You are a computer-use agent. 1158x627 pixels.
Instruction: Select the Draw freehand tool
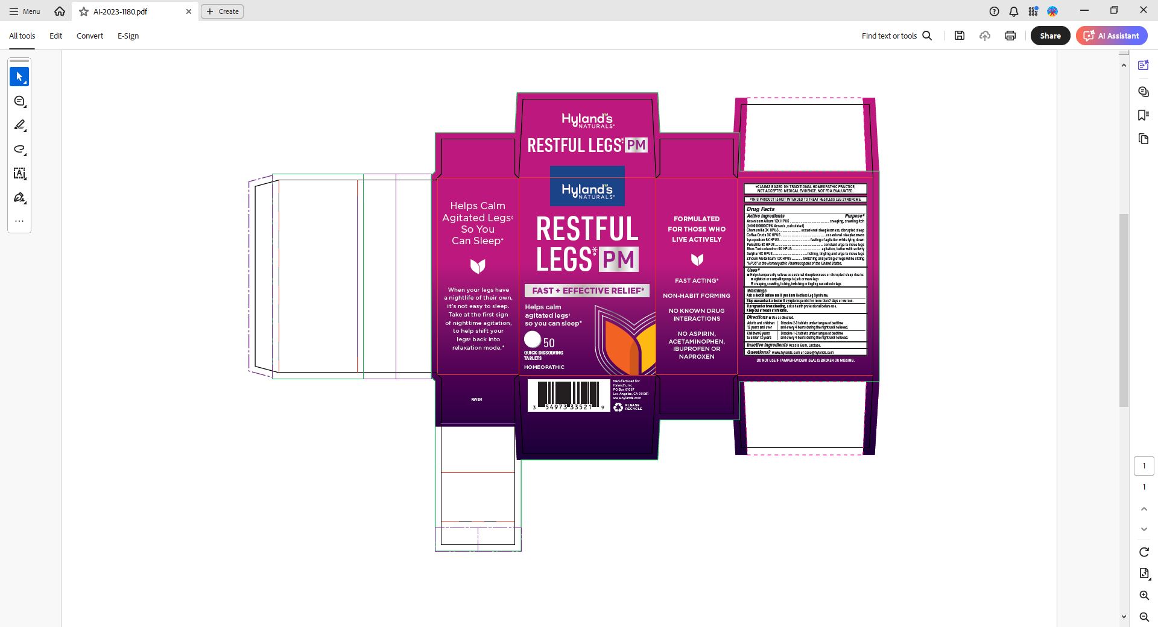point(19,150)
